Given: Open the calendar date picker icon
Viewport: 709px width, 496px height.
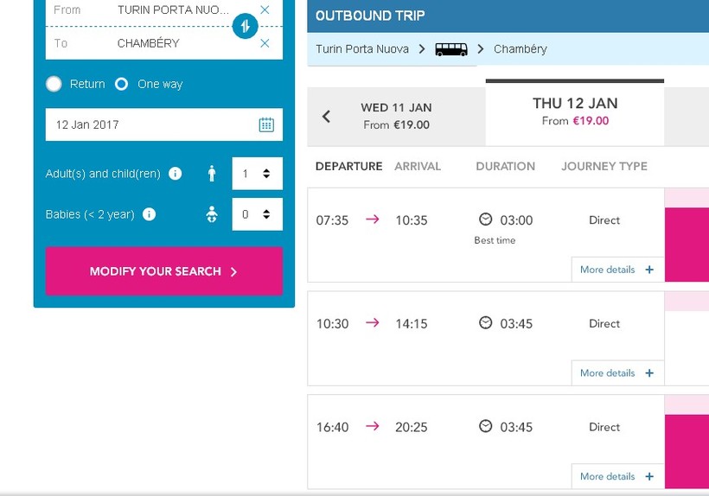Looking at the screenshot, I should 266,124.
